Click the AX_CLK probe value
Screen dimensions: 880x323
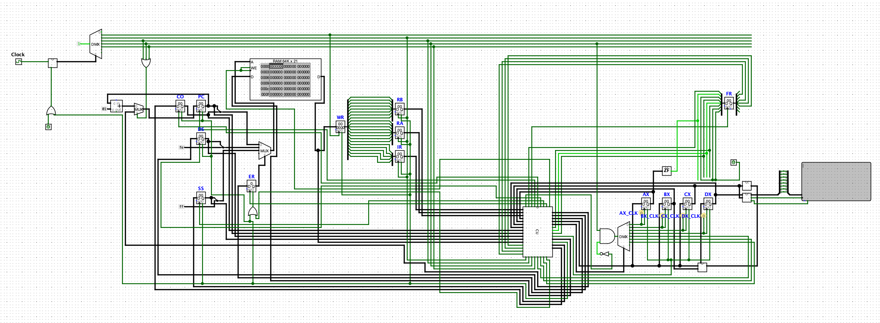642,213
